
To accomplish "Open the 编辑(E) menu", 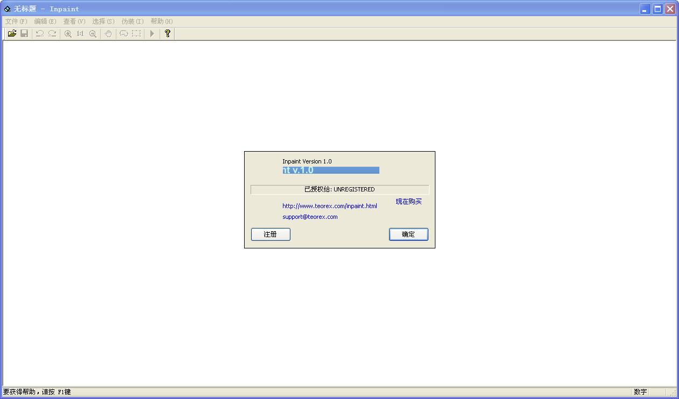I will click(45, 22).
